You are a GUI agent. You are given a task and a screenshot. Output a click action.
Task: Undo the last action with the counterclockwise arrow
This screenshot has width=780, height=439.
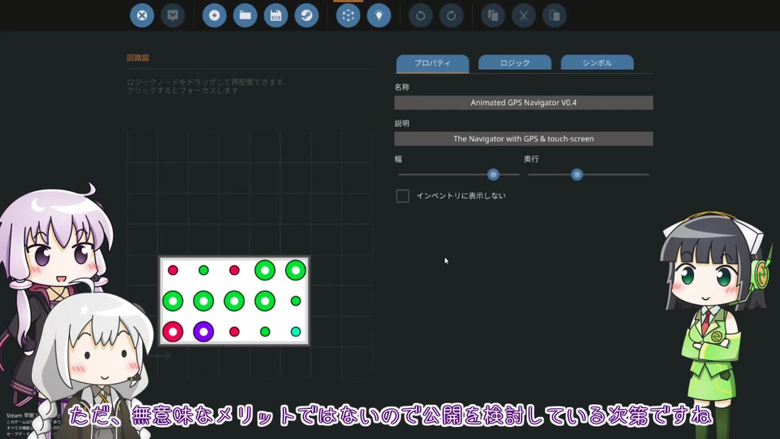(x=420, y=15)
